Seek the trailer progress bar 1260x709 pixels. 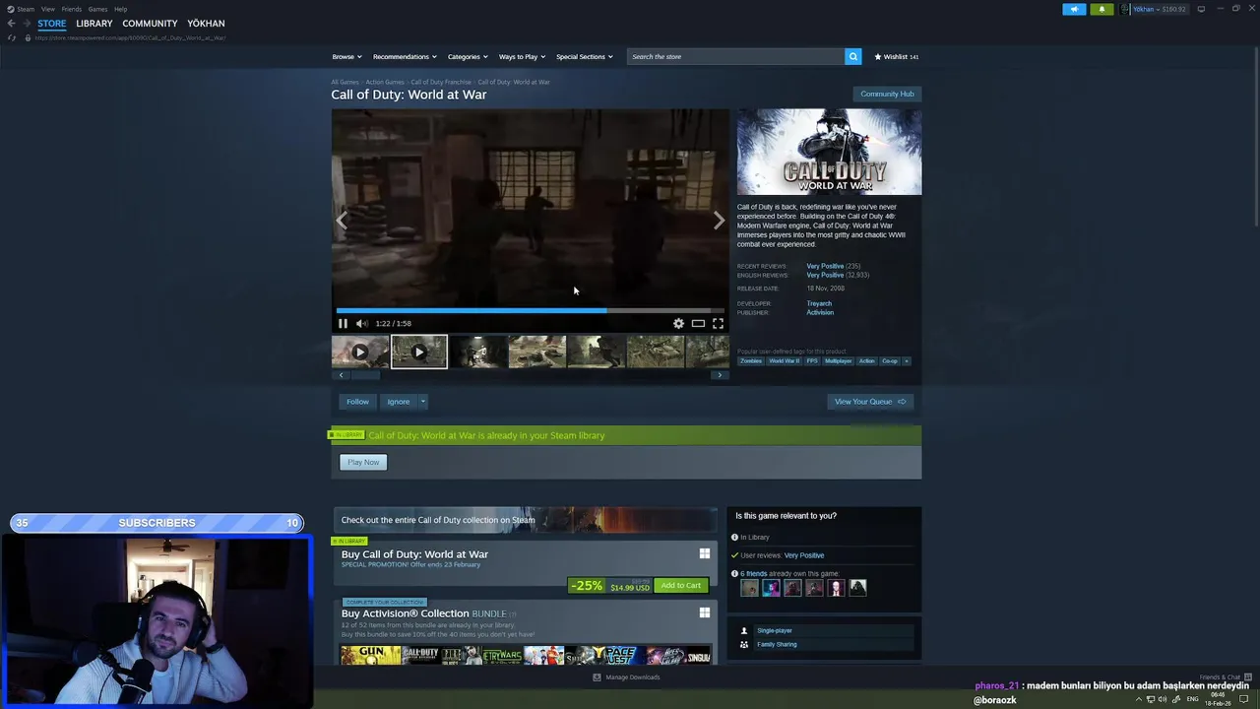click(530, 310)
